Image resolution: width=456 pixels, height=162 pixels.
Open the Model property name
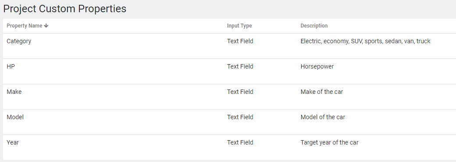coord(15,117)
